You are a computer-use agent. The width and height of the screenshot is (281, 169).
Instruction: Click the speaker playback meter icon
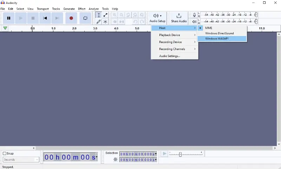(x=194, y=22)
